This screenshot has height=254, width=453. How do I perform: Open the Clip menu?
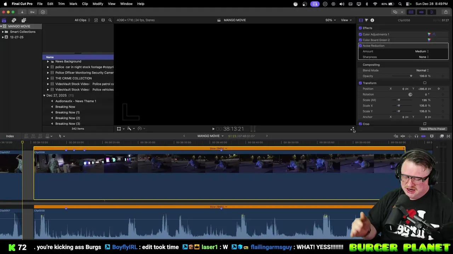(85, 4)
